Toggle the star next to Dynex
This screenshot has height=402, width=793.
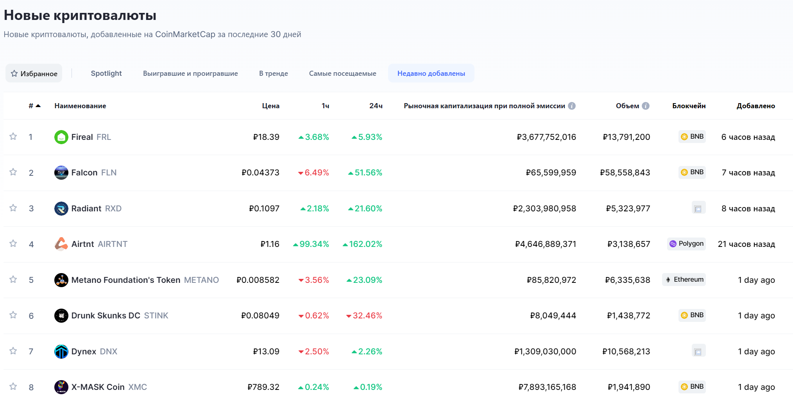[x=13, y=351]
